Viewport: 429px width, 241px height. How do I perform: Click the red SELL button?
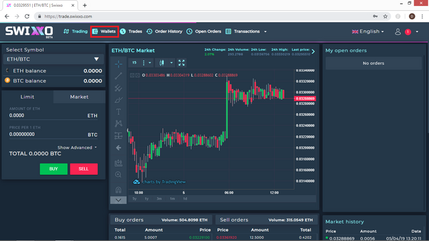[84, 169]
